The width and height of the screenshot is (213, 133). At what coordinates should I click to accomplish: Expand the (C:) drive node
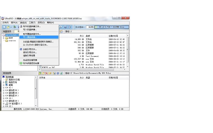coord(4,88)
